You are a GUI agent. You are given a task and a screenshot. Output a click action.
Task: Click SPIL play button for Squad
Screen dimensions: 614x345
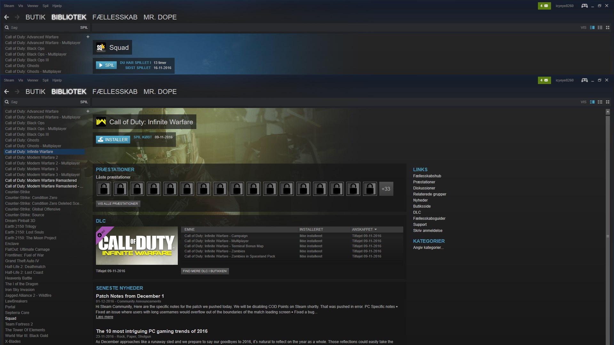tap(106, 65)
